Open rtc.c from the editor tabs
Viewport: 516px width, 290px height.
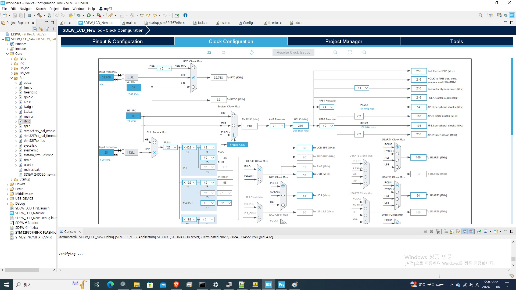click(x=67, y=23)
